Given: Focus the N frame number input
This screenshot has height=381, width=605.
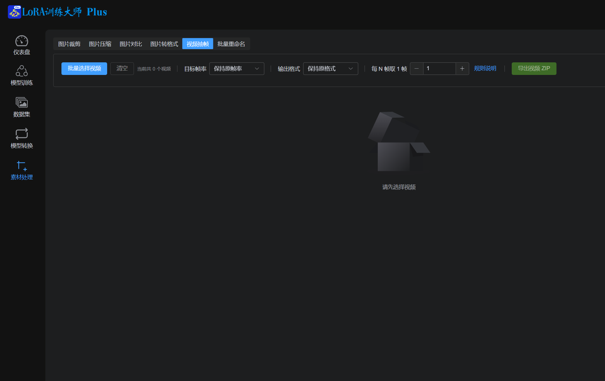Looking at the screenshot, I should pyautogui.click(x=439, y=68).
